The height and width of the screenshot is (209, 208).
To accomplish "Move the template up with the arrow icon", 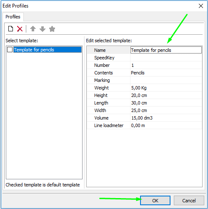I will coord(33,29).
